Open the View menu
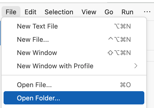 click(89, 12)
